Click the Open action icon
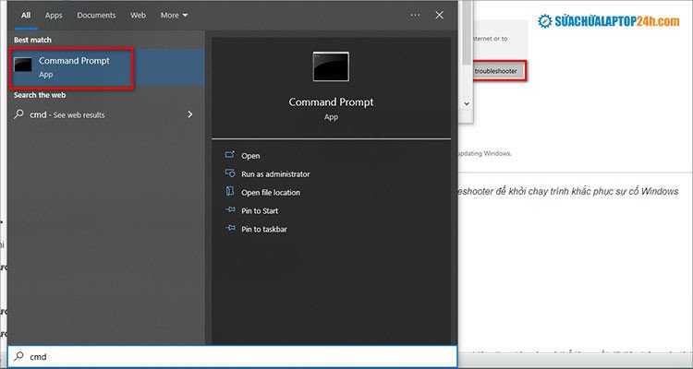Screen dimensions: 693x369 [x=230, y=155]
